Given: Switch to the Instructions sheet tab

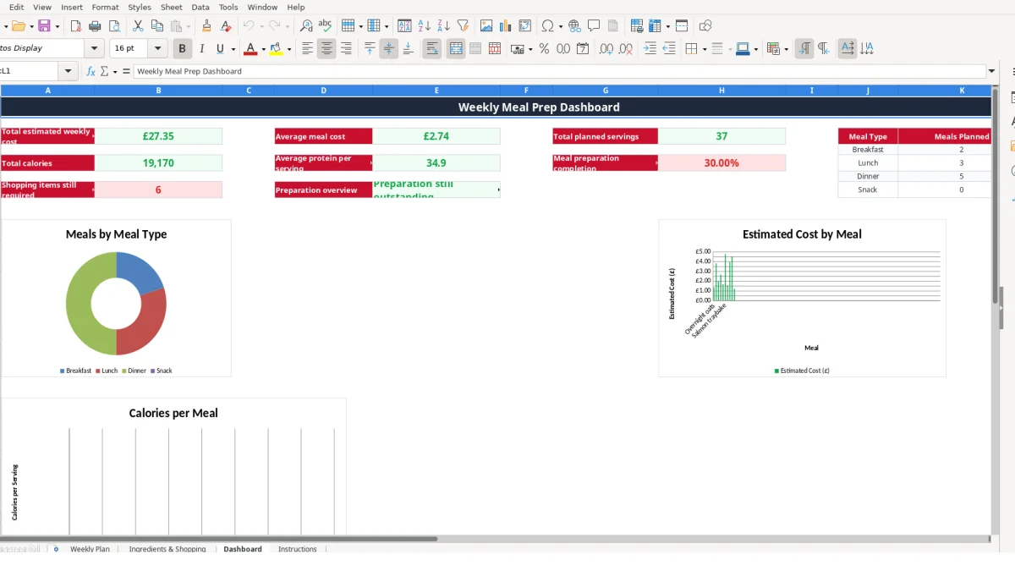Looking at the screenshot, I should [x=298, y=549].
